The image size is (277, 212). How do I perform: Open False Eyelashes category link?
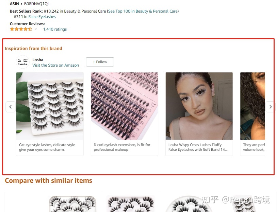point(42,17)
